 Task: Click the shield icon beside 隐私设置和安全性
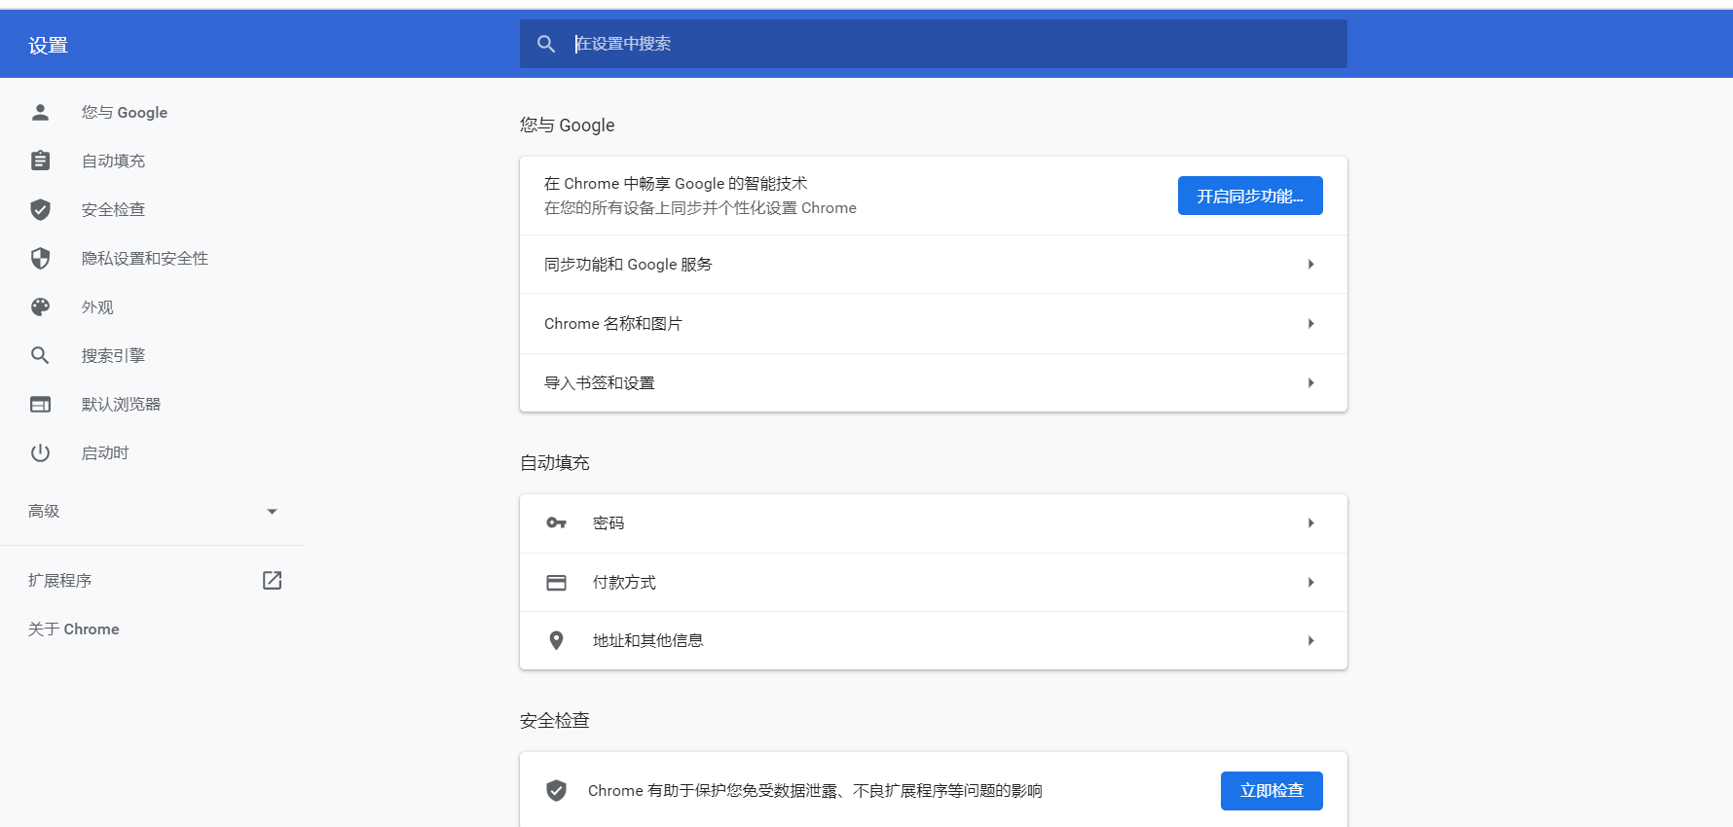[x=40, y=258]
